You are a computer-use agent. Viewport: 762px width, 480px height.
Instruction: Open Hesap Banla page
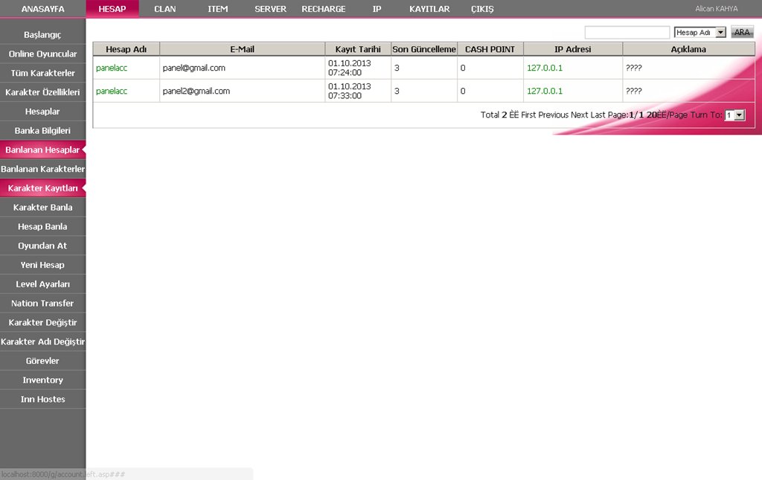pyautogui.click(x=42, y=226)
